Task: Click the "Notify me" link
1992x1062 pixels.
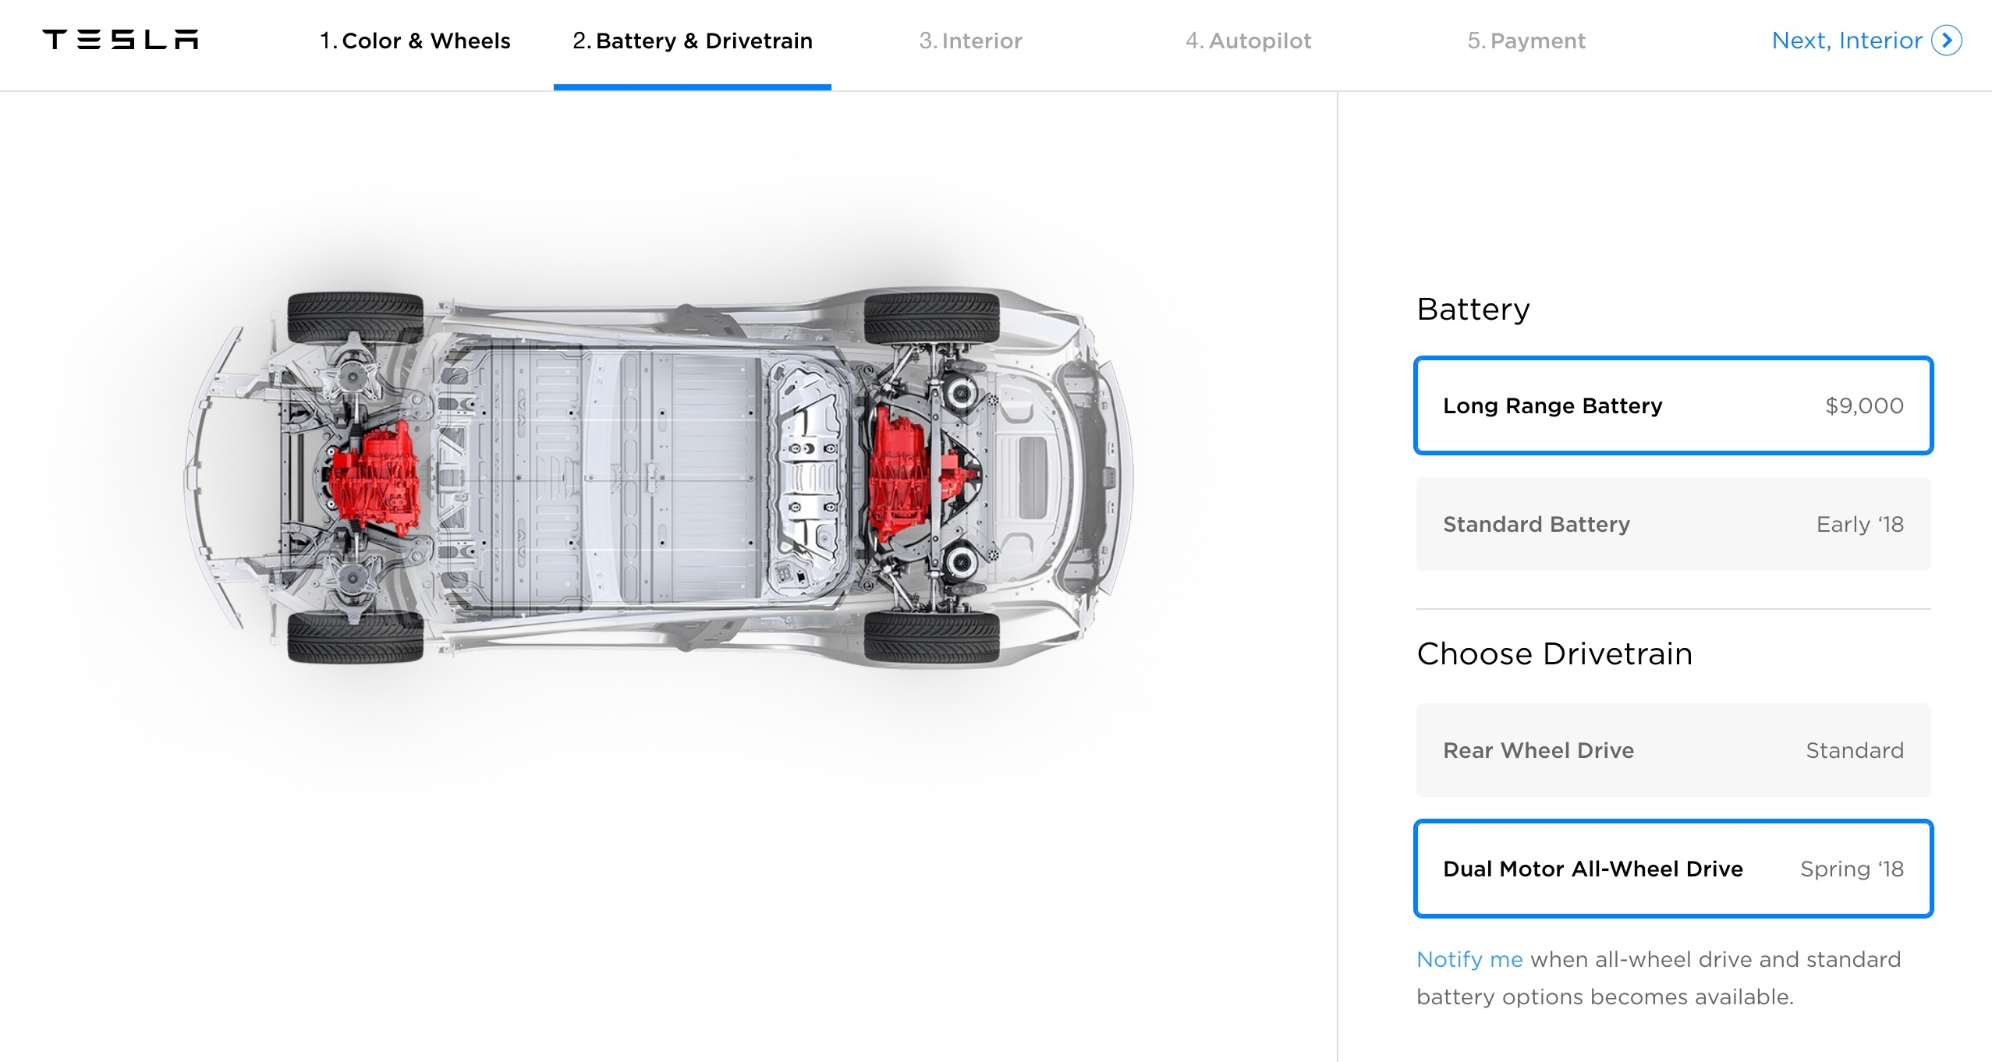Action: pos(1469,959)
